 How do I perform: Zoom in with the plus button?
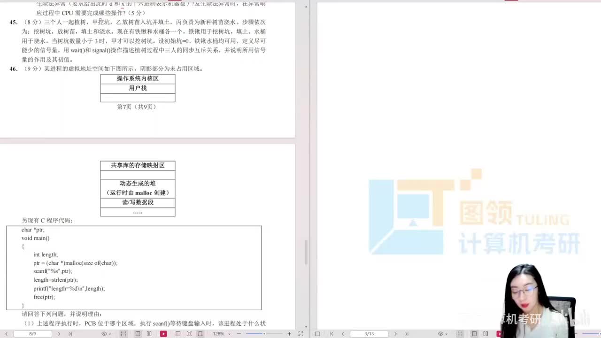pyautogui.click(x=289, y=334)
